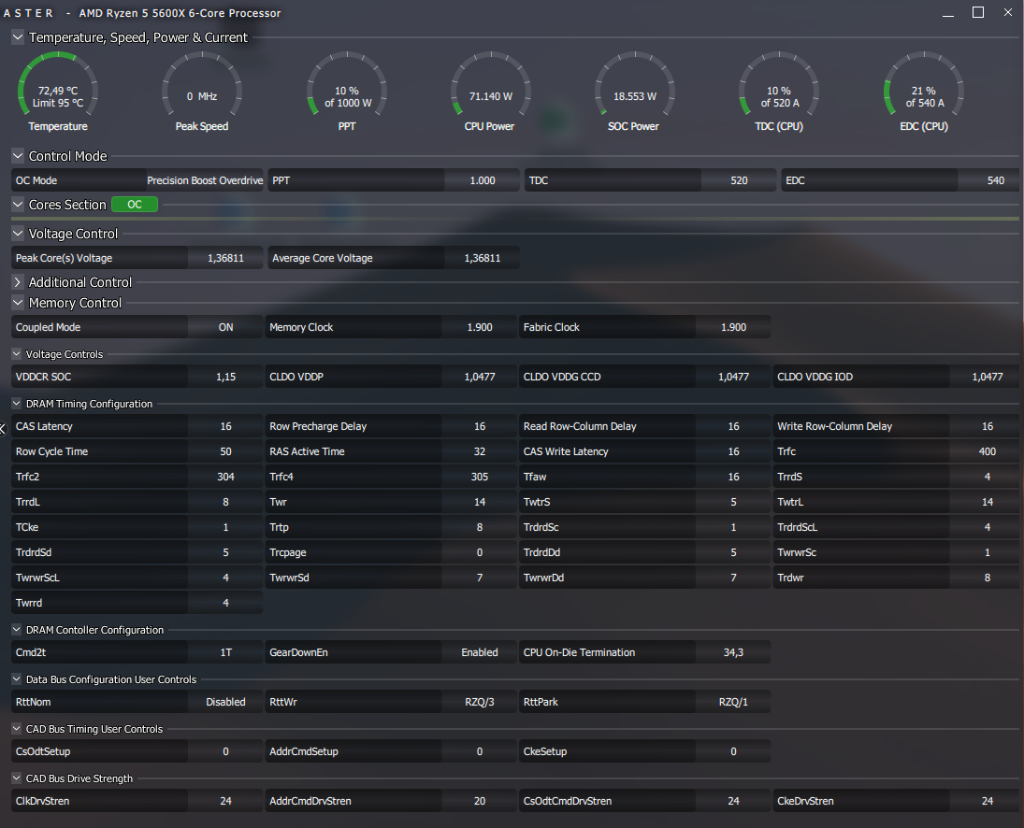The width and height of the screenshot is (1024, 828).
Task: Click the Twr value 14
Action: pyautogui.click(x=480, y=503)
